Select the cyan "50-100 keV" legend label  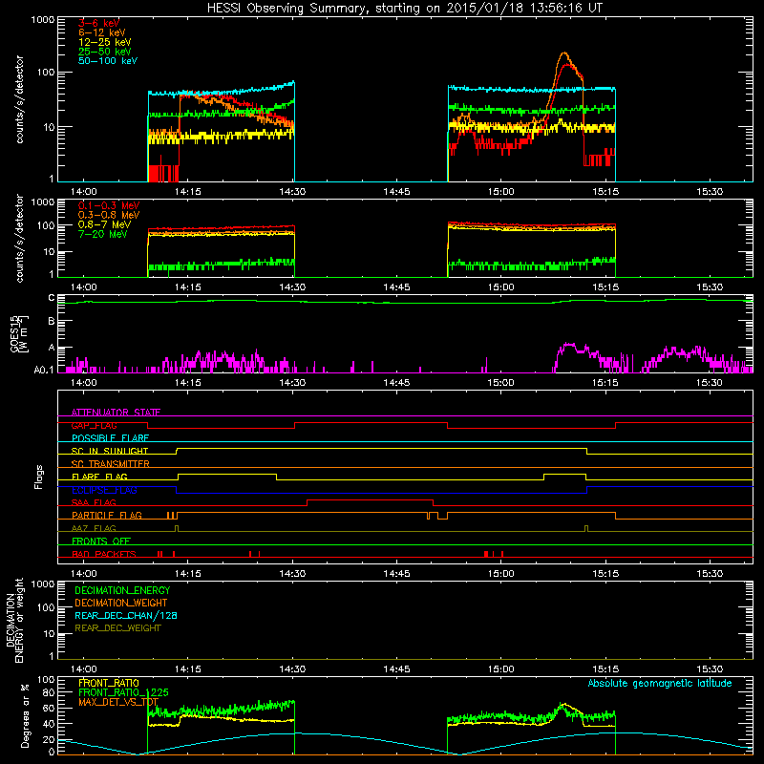108,61
